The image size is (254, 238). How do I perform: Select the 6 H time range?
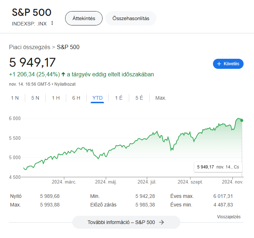[76, 98]
